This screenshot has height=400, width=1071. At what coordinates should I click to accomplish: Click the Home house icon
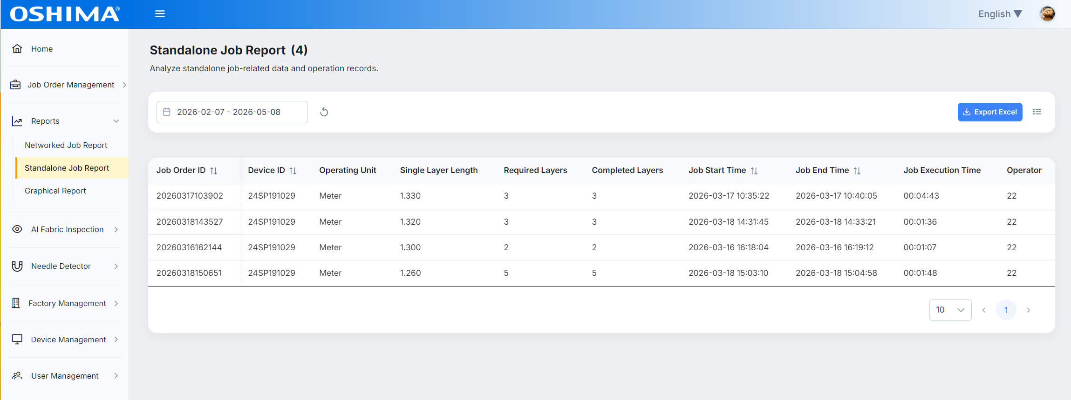pyautogui.click(x=17, y=49)
